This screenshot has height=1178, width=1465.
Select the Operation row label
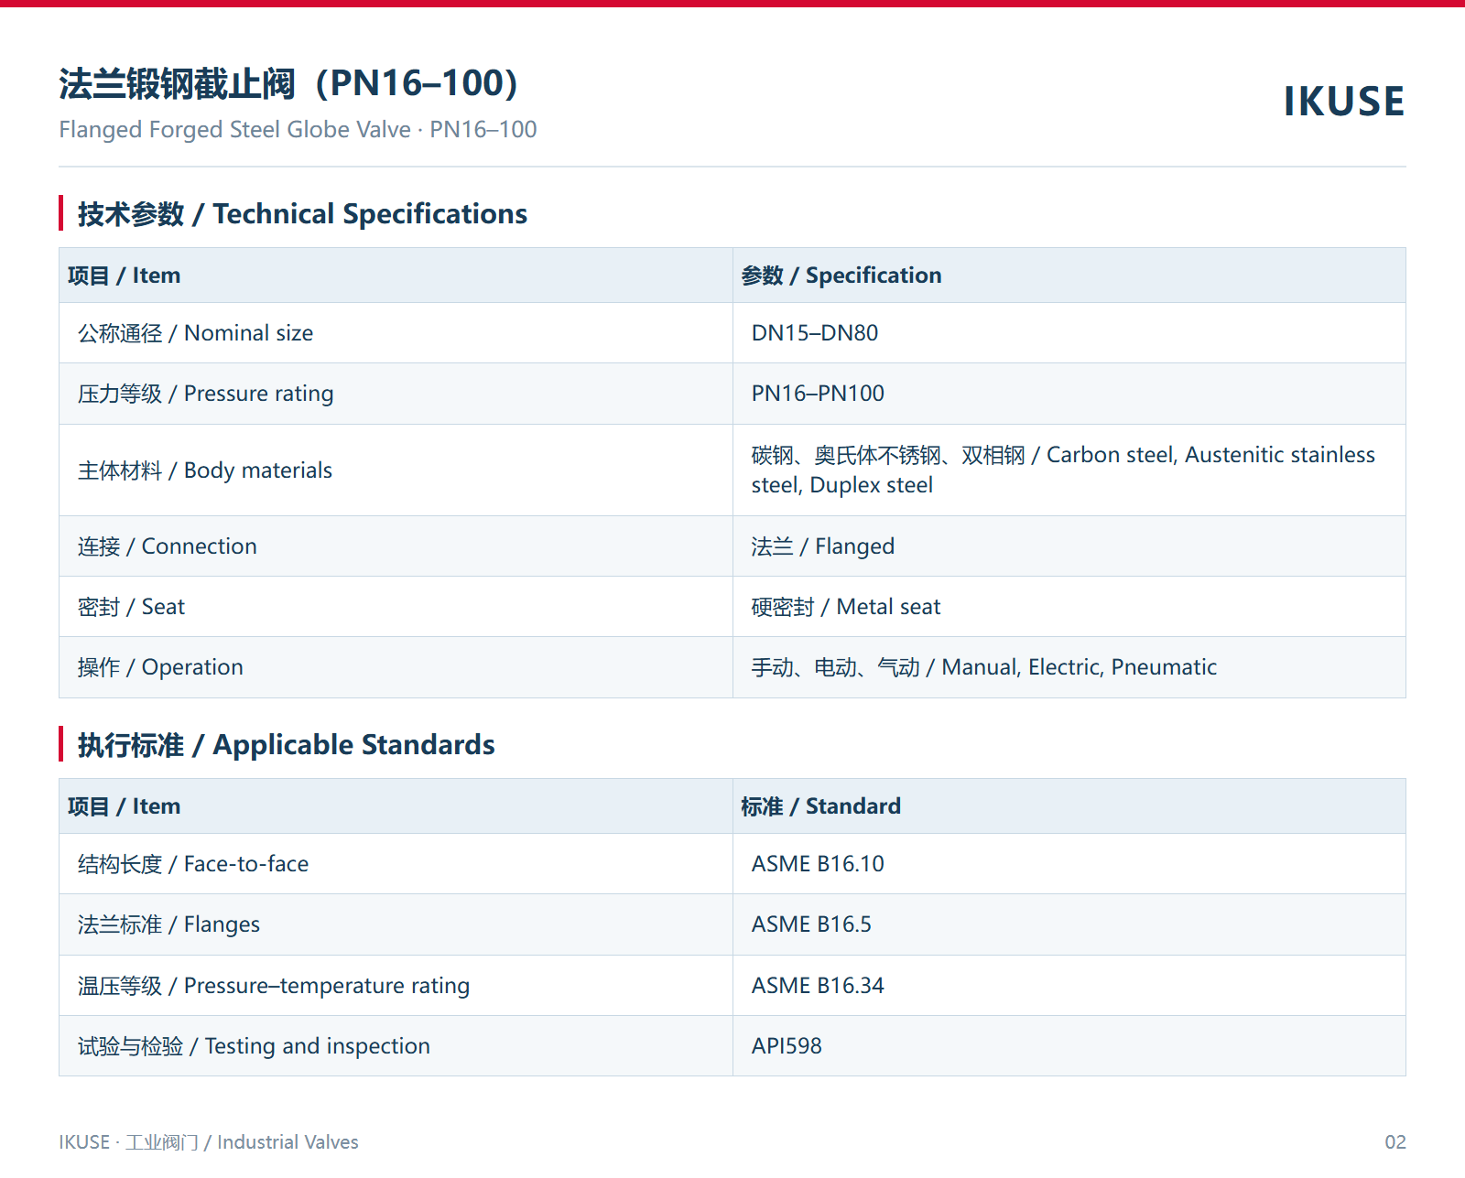pyautogui.click(x=160, y=667)
